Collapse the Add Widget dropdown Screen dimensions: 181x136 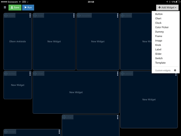point(167,8)
